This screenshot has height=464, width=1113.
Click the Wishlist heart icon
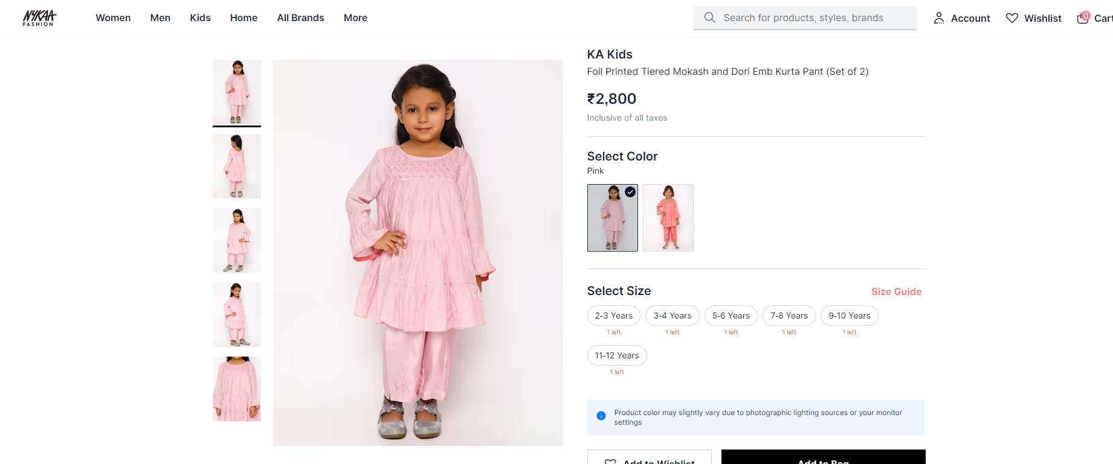click(x=1011, y=18)
